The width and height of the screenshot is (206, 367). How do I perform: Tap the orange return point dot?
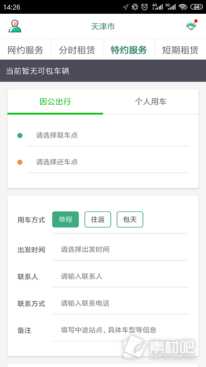click(20, 162)
